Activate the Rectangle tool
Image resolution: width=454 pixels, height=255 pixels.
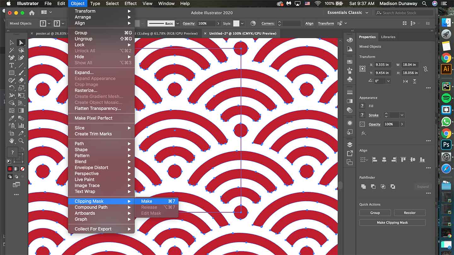pos(12,73)
